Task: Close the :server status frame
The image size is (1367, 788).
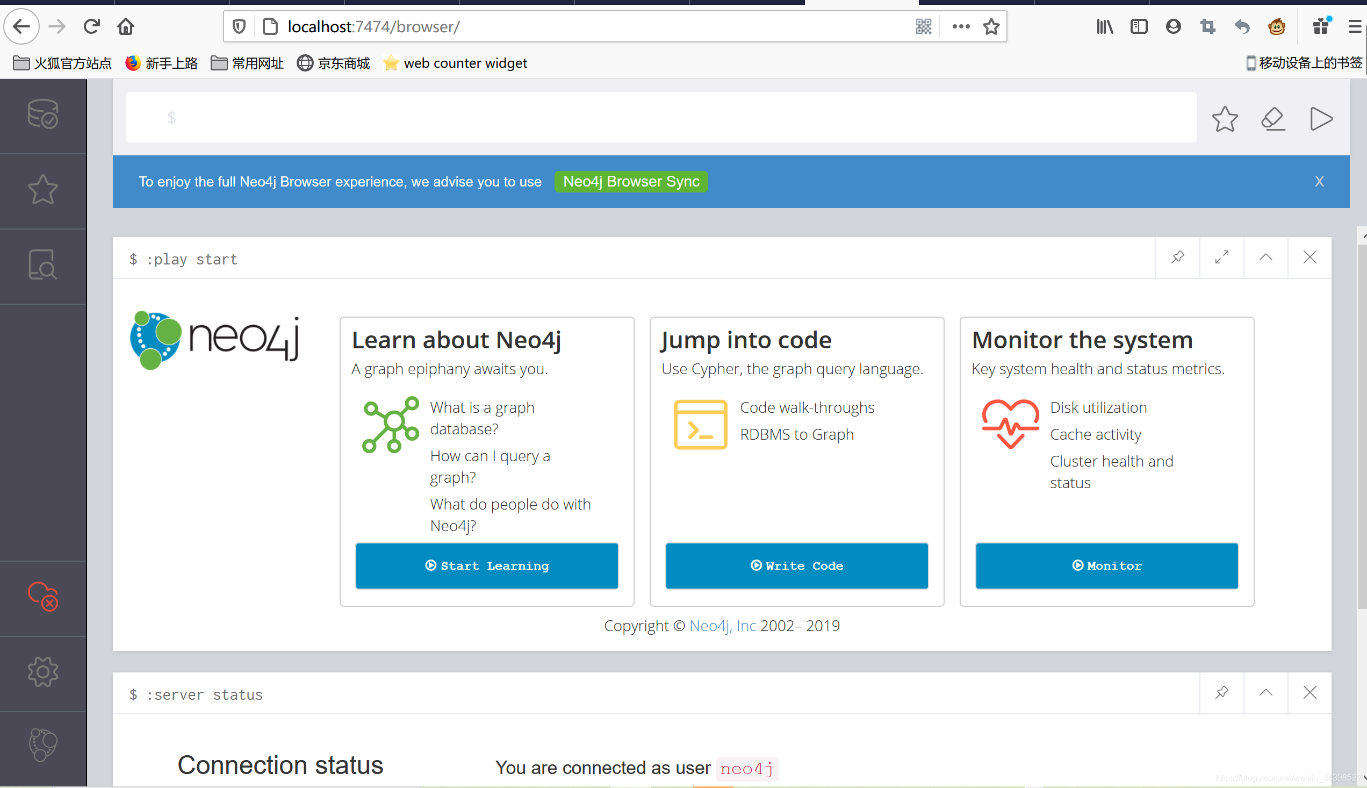Action: tap(1310, 693)
